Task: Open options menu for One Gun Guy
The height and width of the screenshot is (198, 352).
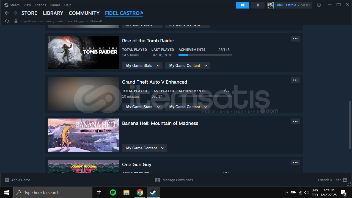Action: pos(295,163)
